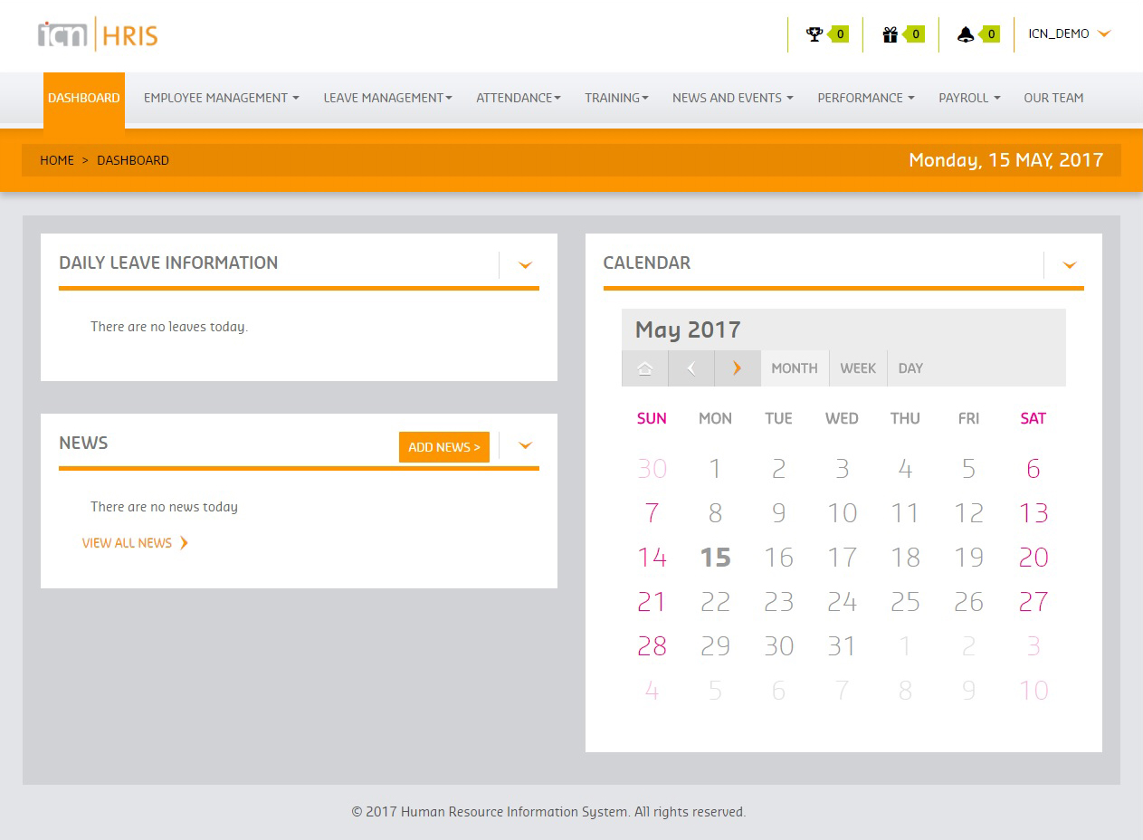Click Home in the breadcrumb
Viewport: 1143px width, 840px height.
click(x=57, y=160)
